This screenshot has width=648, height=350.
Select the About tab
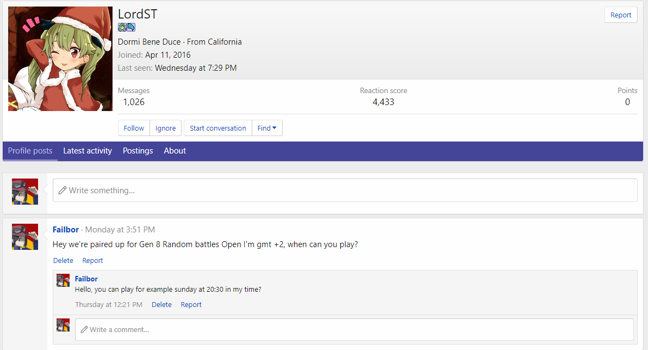tap(175, 151)
